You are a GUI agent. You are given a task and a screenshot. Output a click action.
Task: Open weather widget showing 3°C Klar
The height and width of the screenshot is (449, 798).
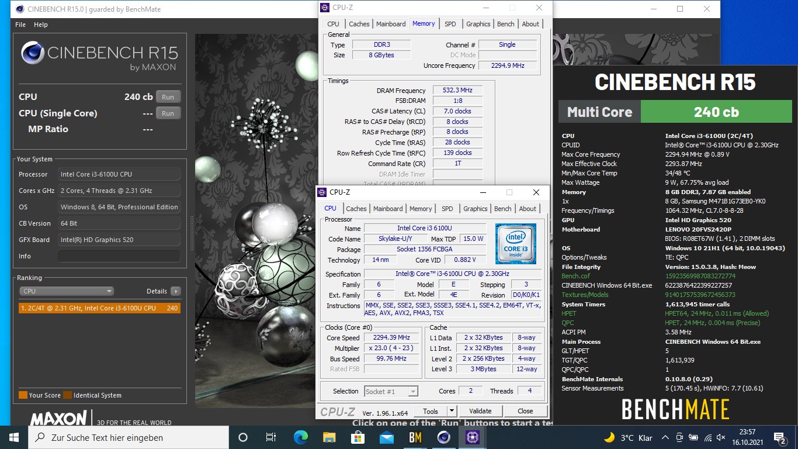627,437
